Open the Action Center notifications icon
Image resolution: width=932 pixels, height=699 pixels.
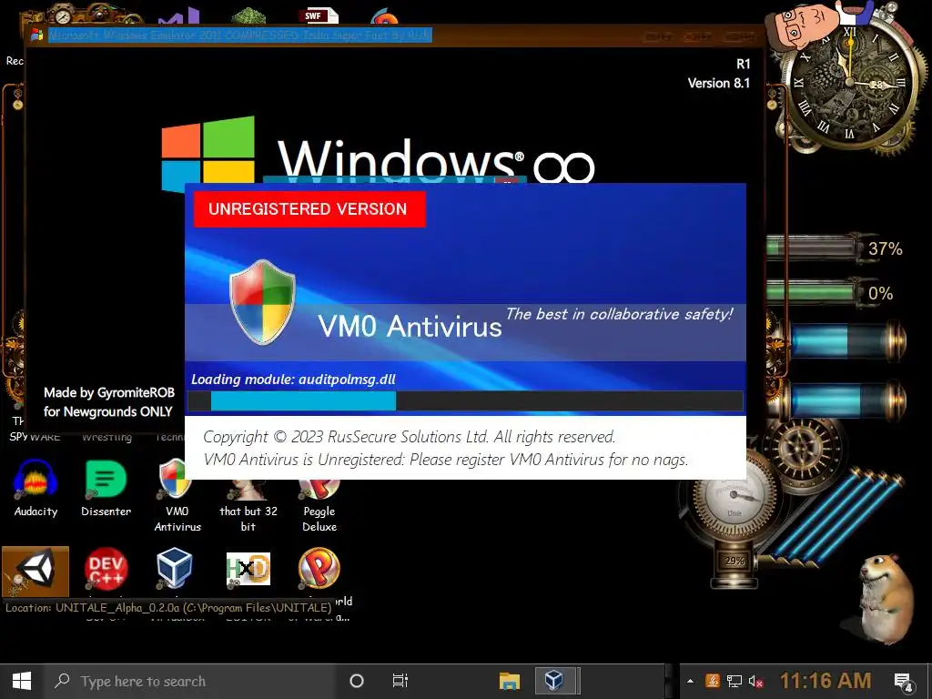pyautogui.click(x=904, y=682)
